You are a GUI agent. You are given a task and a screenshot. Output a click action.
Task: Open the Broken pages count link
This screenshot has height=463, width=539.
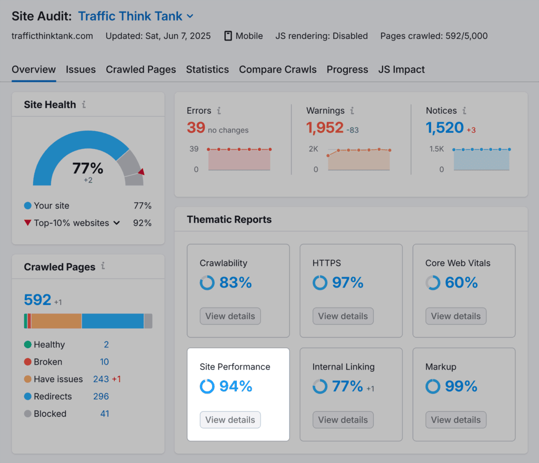(x=104, y=362)
